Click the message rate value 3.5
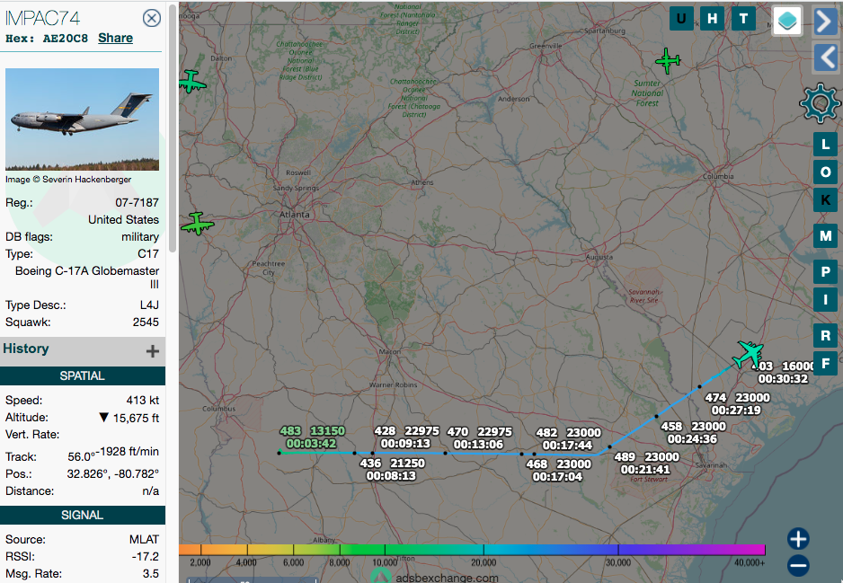 coord(151,574)
